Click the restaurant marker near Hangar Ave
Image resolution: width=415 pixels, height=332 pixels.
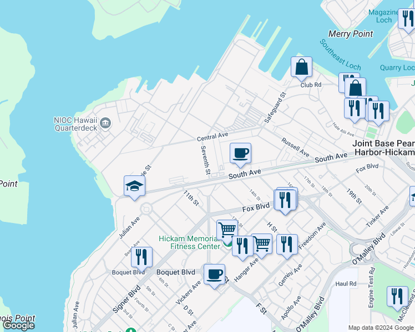pos(242,247)
